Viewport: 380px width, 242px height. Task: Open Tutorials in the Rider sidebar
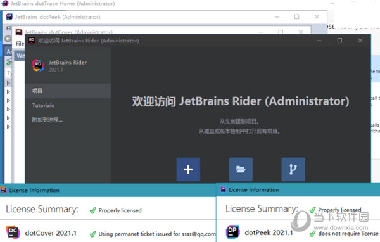[43, 105]
